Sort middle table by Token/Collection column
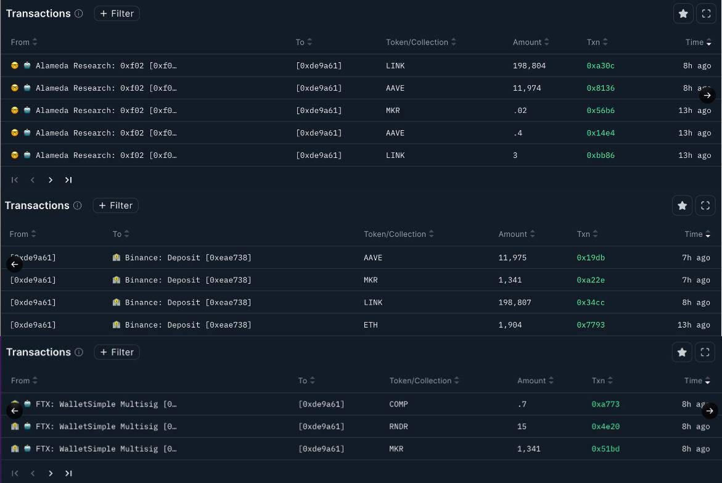This screenshot has width=722, height=483. click(399, 234)
